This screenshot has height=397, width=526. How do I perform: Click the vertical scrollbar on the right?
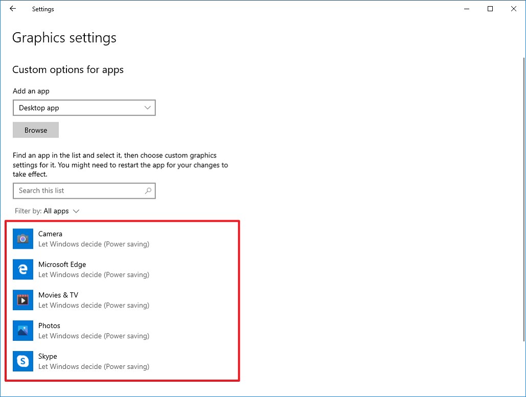[x=523, y=199]
